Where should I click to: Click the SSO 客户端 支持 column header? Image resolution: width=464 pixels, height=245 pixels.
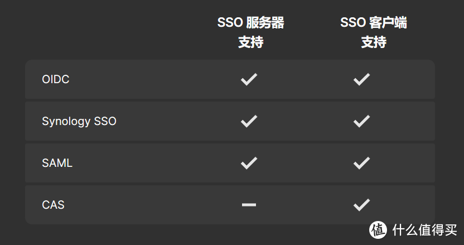tap(373, 32)
